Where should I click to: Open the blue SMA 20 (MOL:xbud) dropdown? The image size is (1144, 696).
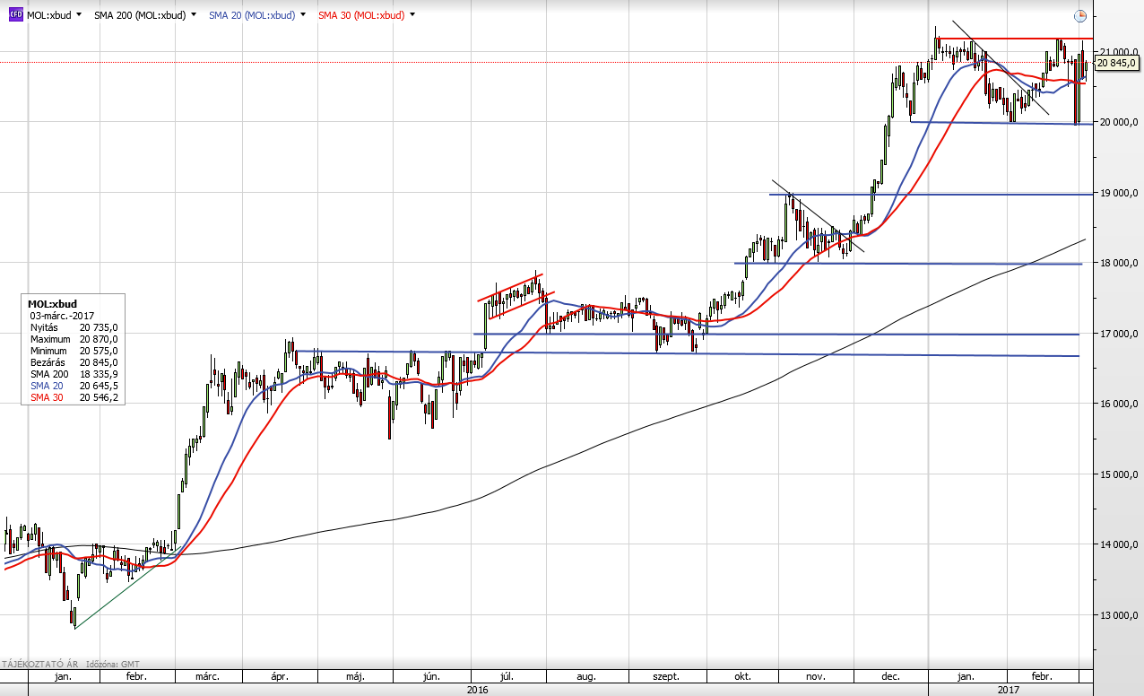(x=304, y=15)
